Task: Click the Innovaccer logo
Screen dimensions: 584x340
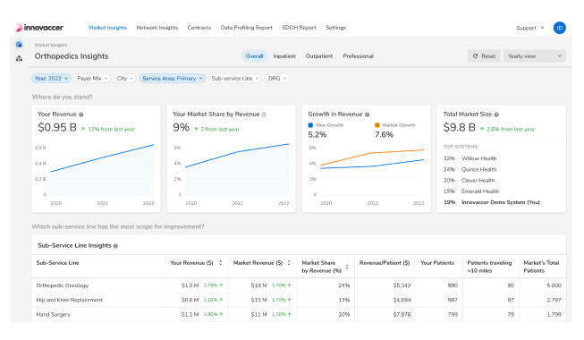Action: point(39,28)
